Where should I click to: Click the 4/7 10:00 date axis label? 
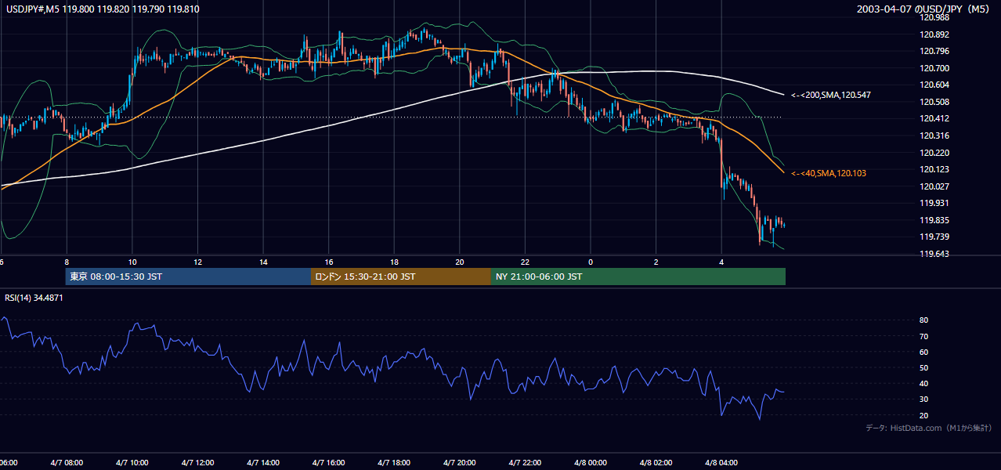coord(132,463)
